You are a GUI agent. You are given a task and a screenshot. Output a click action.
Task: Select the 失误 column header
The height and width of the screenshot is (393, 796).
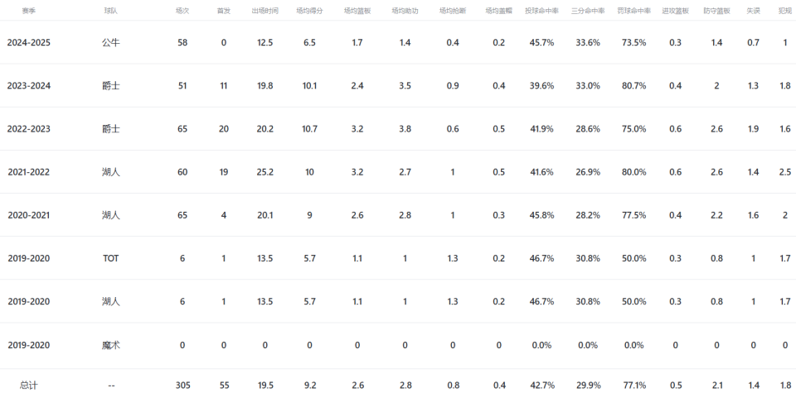754,11
